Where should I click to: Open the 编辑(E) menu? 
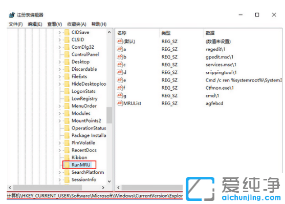(35, 24)
